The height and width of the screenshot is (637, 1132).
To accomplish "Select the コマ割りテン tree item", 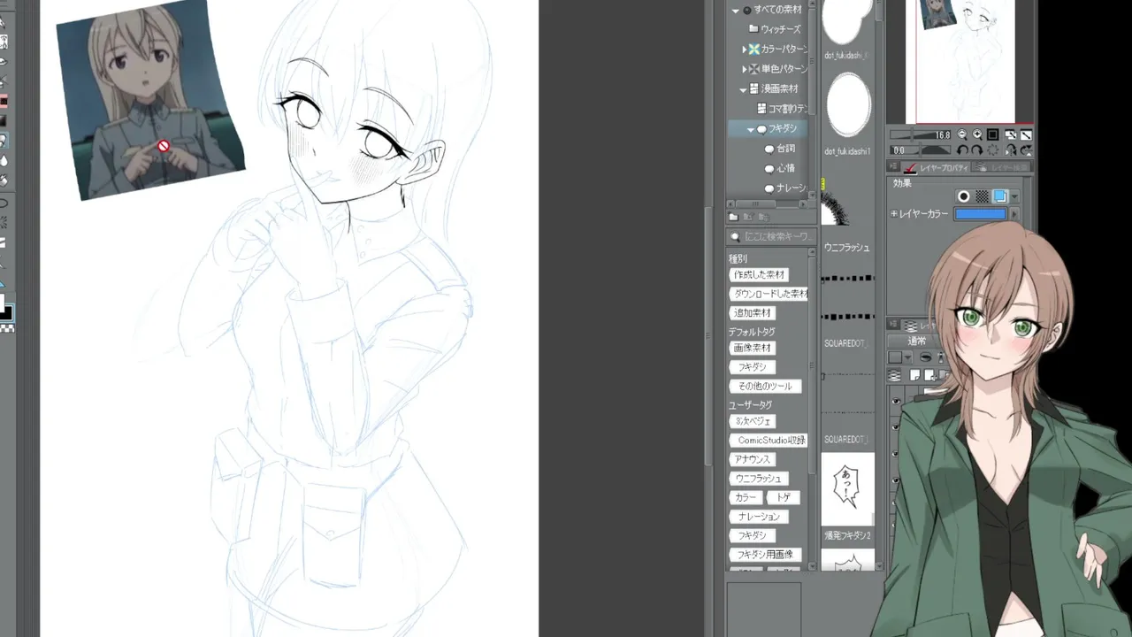I will tap(782, 109).
